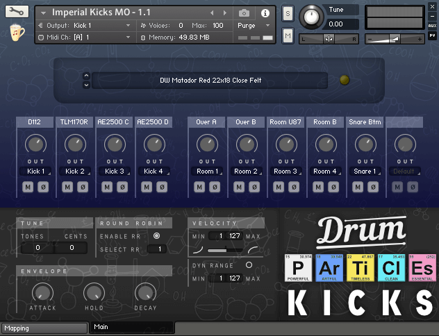Select the Artful Ar element tile
Screen dimensions: 439x336
pyautogui.click(x=329, y=268)
